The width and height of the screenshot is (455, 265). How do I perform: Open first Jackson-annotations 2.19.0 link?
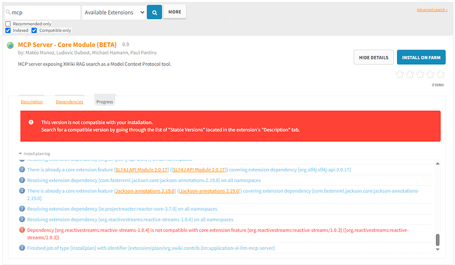[x=145, y=191]
